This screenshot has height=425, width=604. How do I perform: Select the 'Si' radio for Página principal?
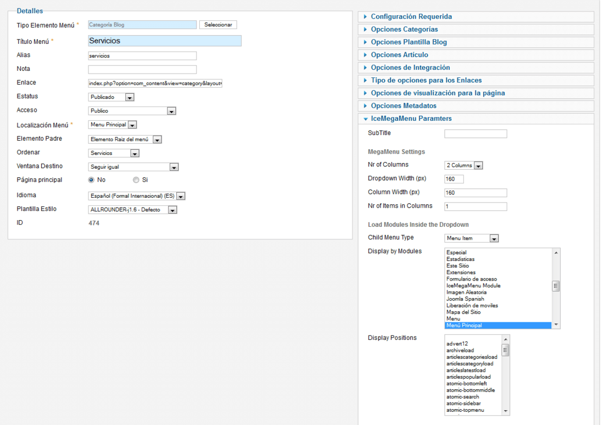tap(136, 180)
